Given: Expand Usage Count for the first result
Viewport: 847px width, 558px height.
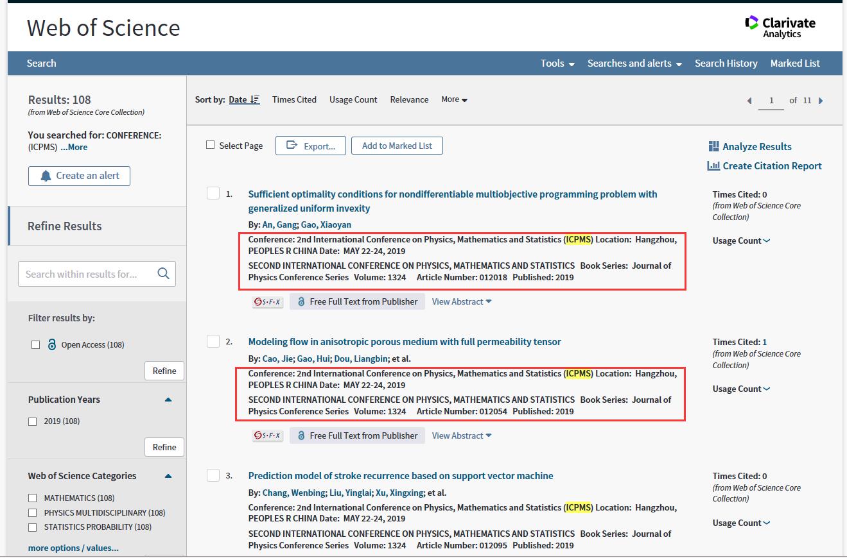Looking at the screenshot, I should coord(740,241).
